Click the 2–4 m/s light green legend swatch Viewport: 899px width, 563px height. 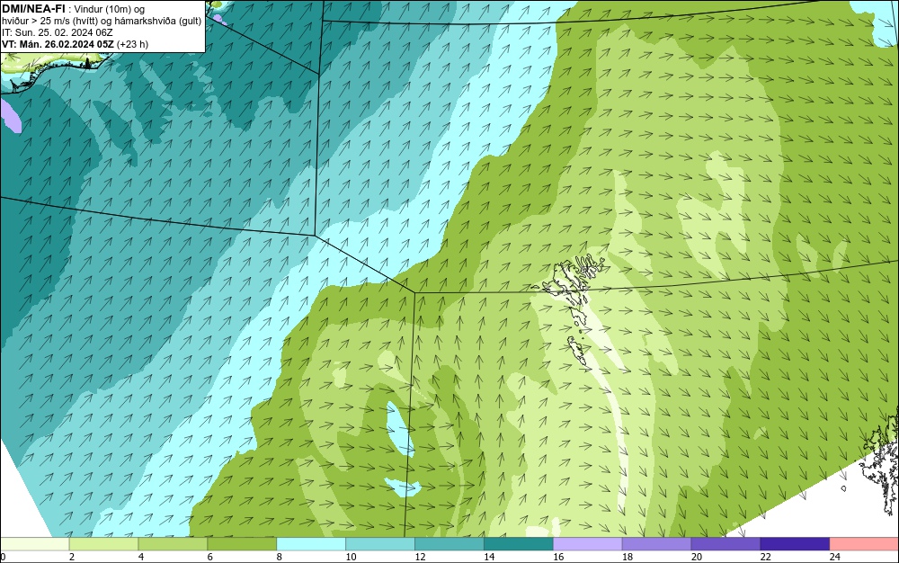(103, 544)
